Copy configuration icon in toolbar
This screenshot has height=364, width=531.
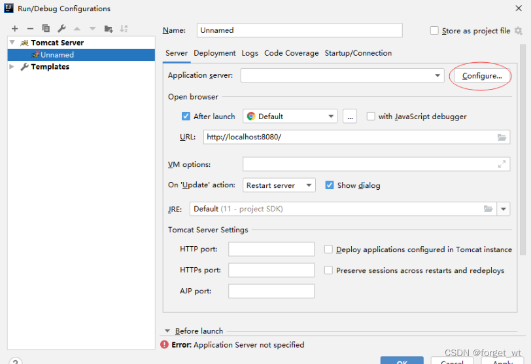[46, 28]
